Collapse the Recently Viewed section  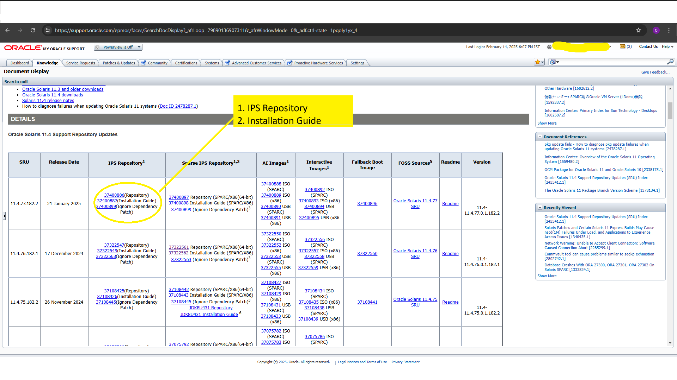click(540, 208)
